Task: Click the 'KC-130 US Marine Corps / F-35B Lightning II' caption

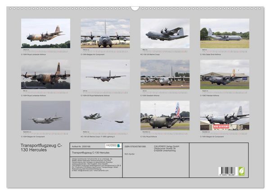Action: 98,137
